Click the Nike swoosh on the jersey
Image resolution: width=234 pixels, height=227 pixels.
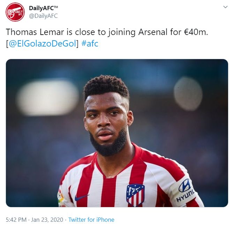tap(82, 198)
